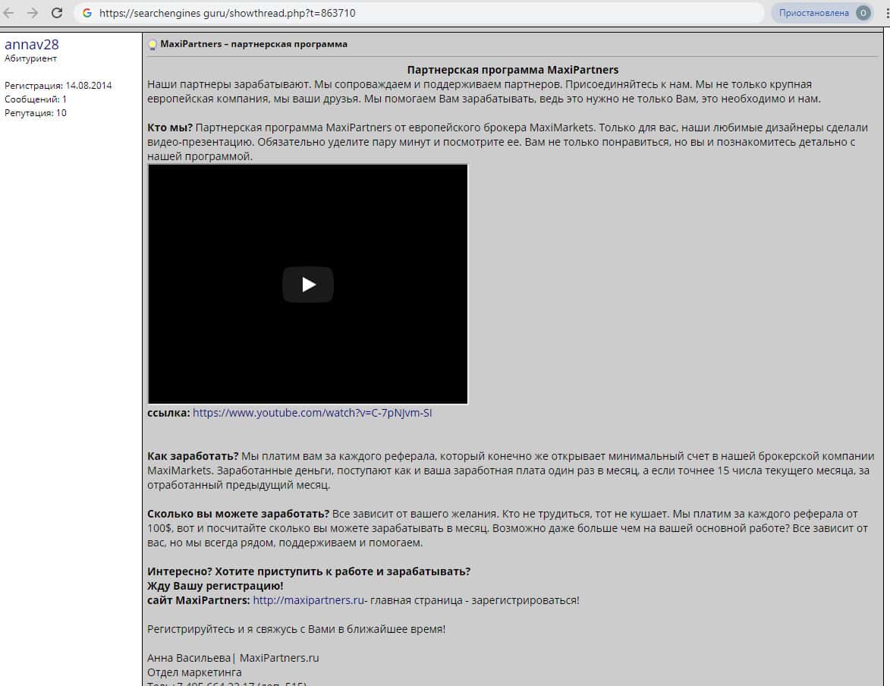Click 'Жду Вашу регистрацию!' line
This screenshot has height=686, width=890.
coord(215,586)
